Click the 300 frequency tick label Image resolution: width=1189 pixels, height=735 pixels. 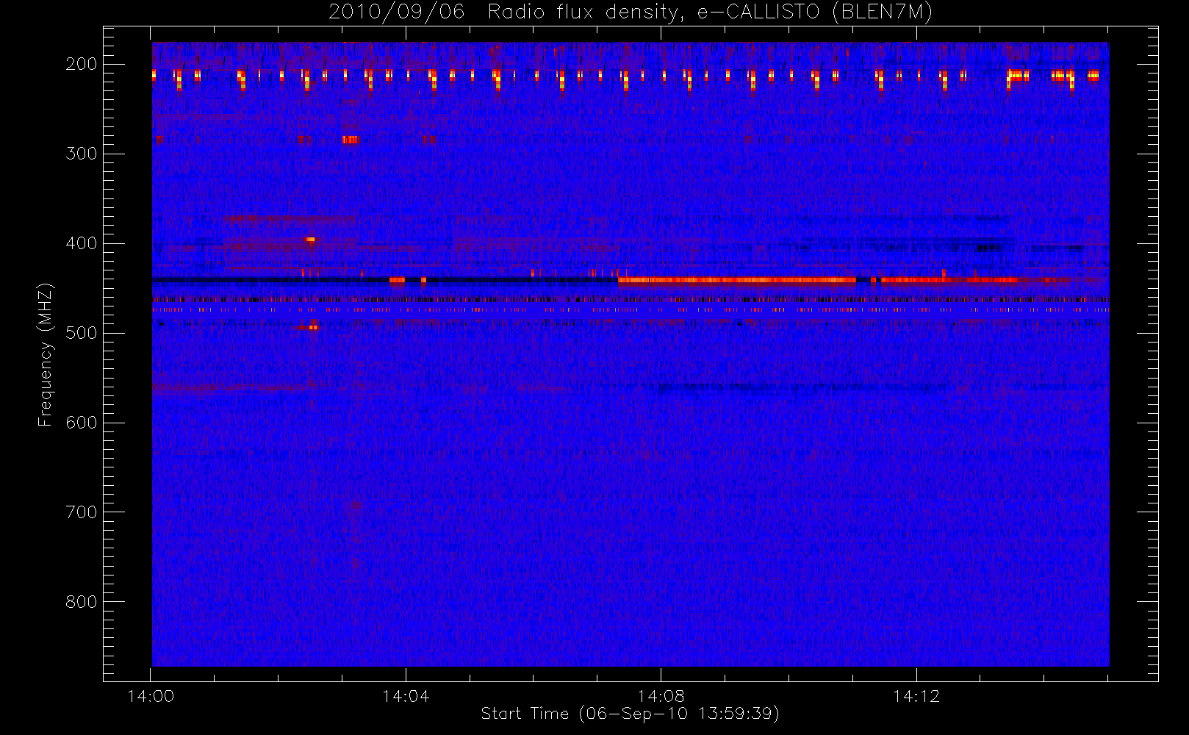82,154
